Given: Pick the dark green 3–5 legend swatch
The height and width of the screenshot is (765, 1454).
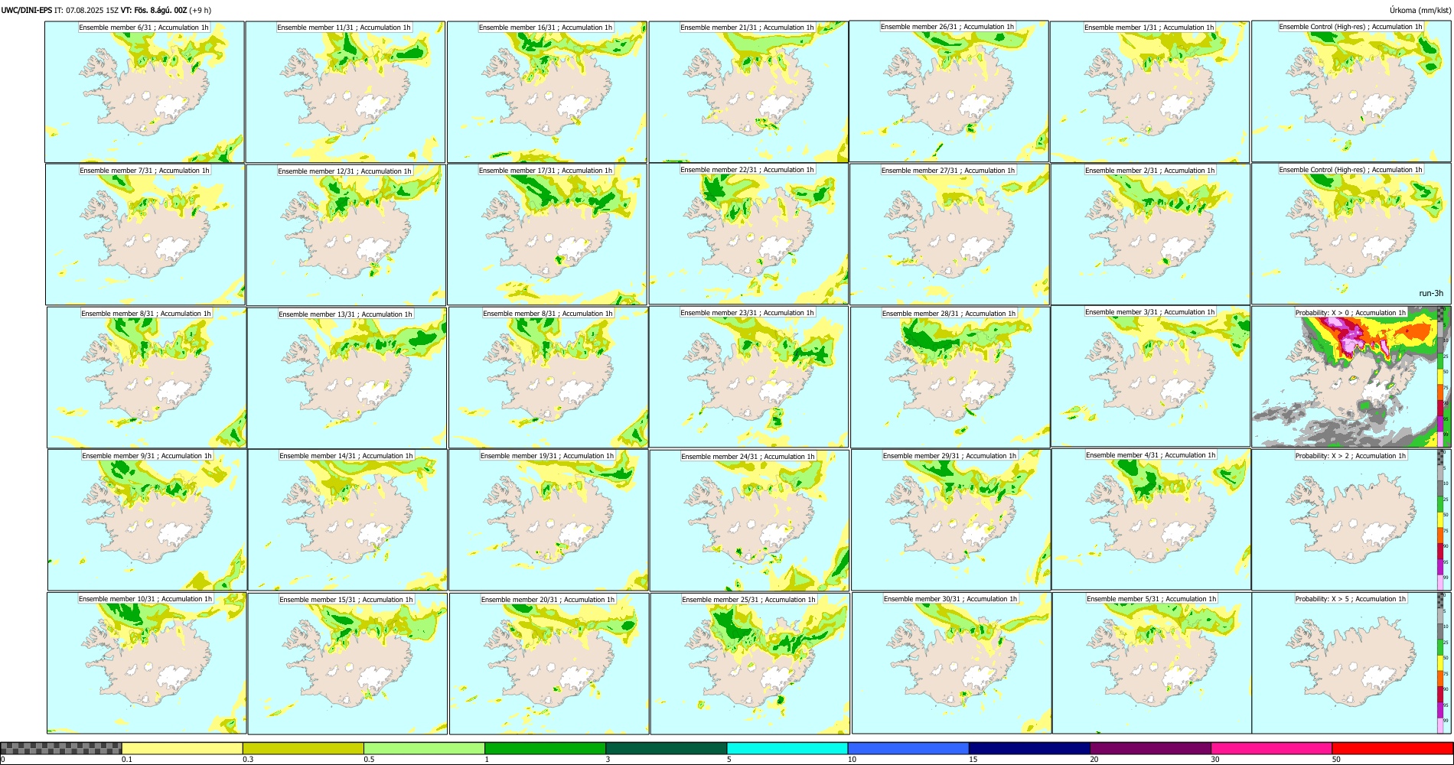Looking at the screenshot, I should click(x=666, y=748).
